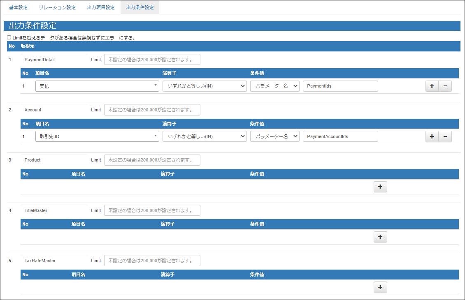Enable the Limit超過時エラー checkbox
Image resolution: width=465 pixels, height=300 pixels.
click(x=9, y=37)
